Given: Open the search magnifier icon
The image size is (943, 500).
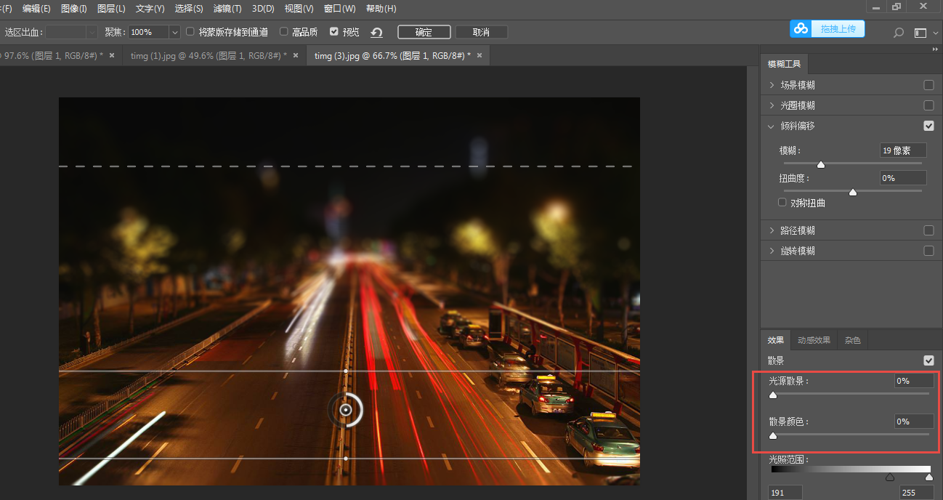Looking at the screenshot, I should click(899, 33).
